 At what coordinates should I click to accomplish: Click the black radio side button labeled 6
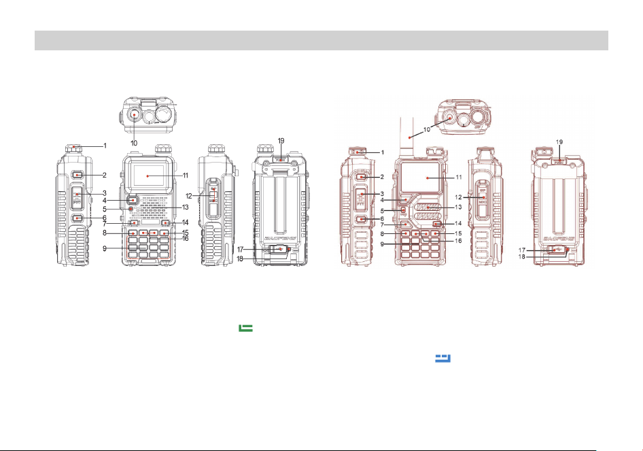77,218
